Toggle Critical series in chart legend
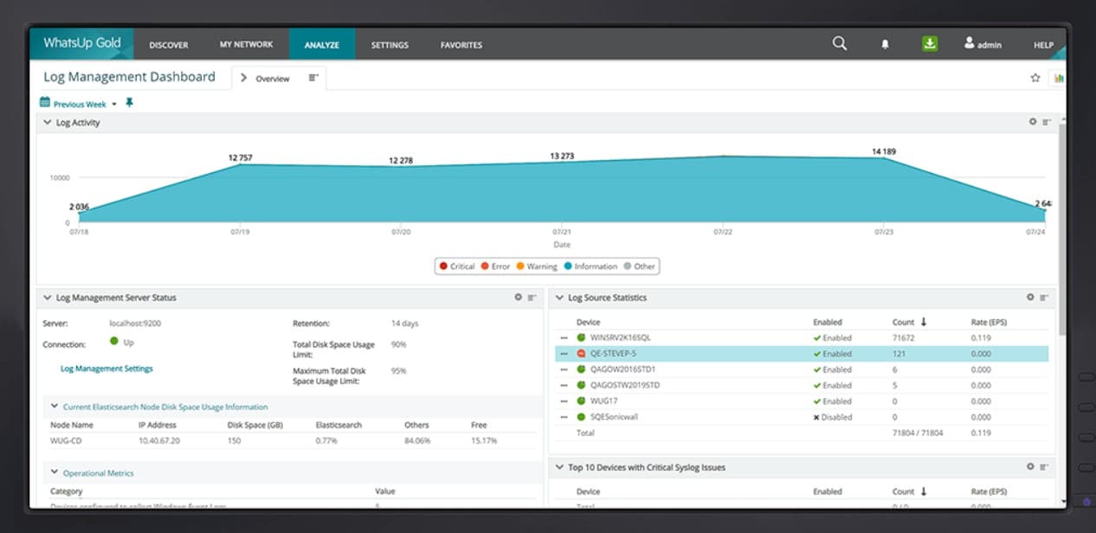This screenshot has height=533, width=1096. (456, 266)
